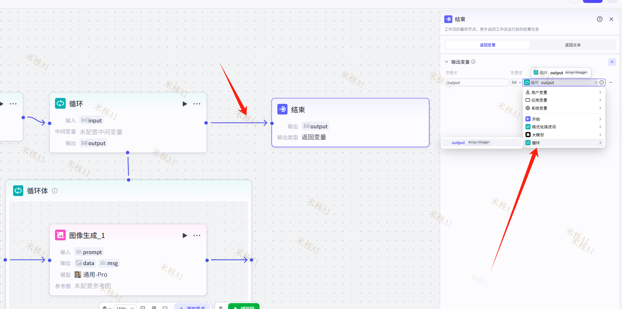Viewport: 622px width, 309px height.
Task: Choose 大模型 in variable source menu
Action: click(564, 135)
